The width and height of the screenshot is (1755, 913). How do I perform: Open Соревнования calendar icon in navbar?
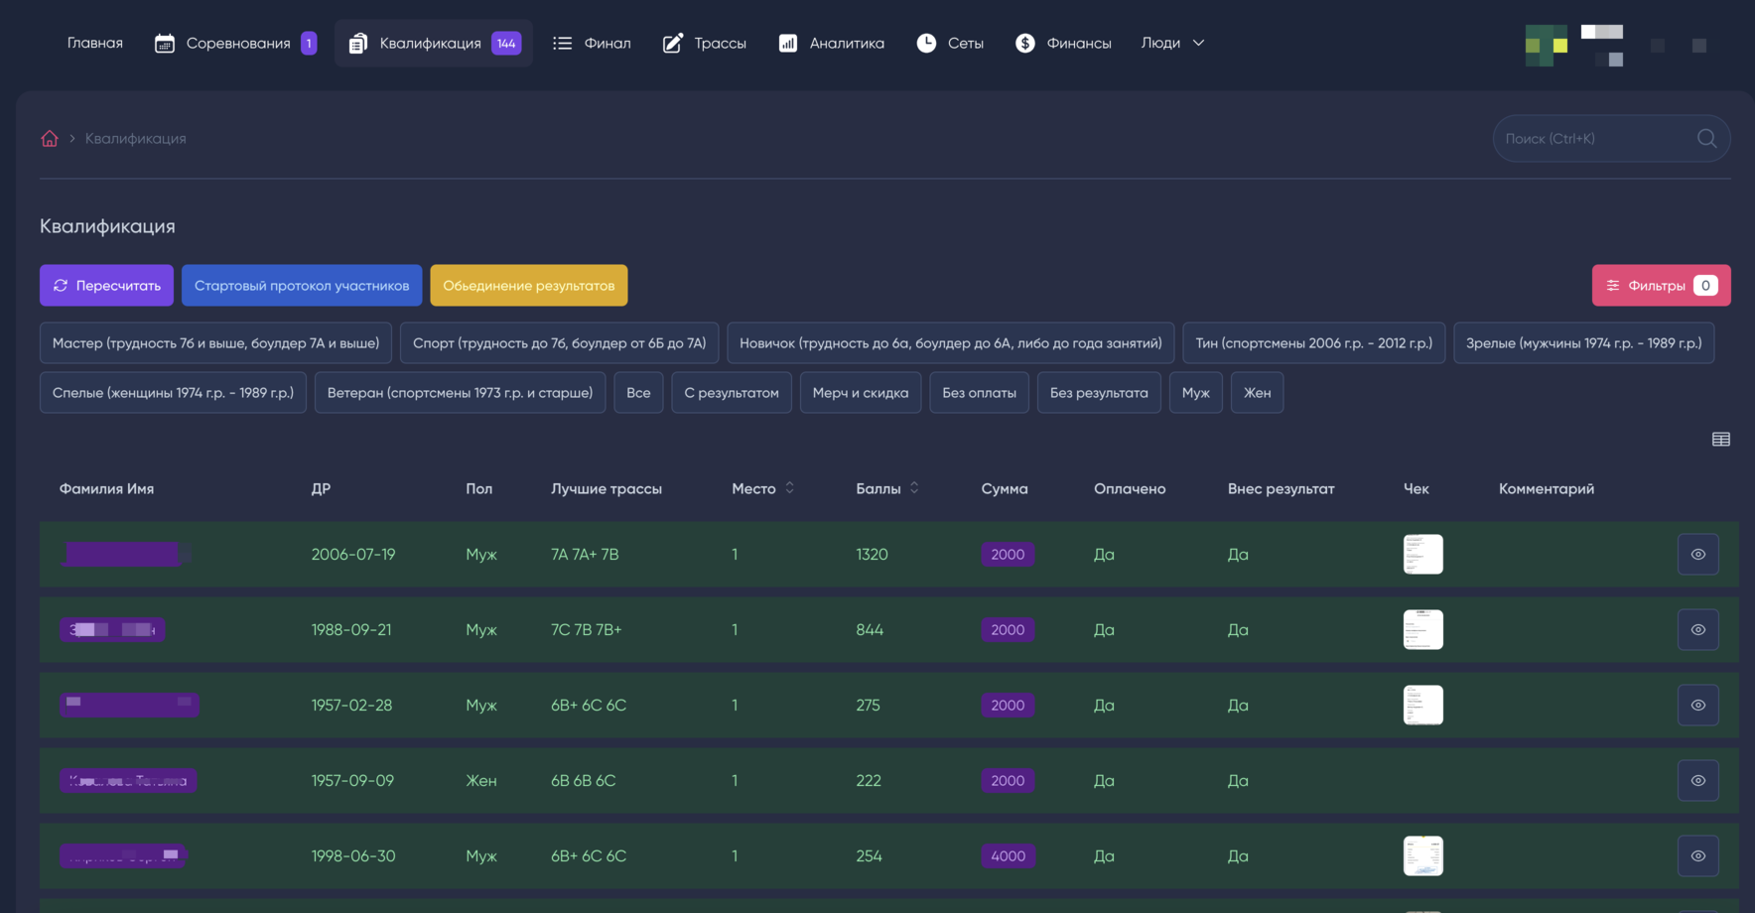point(165,44)
